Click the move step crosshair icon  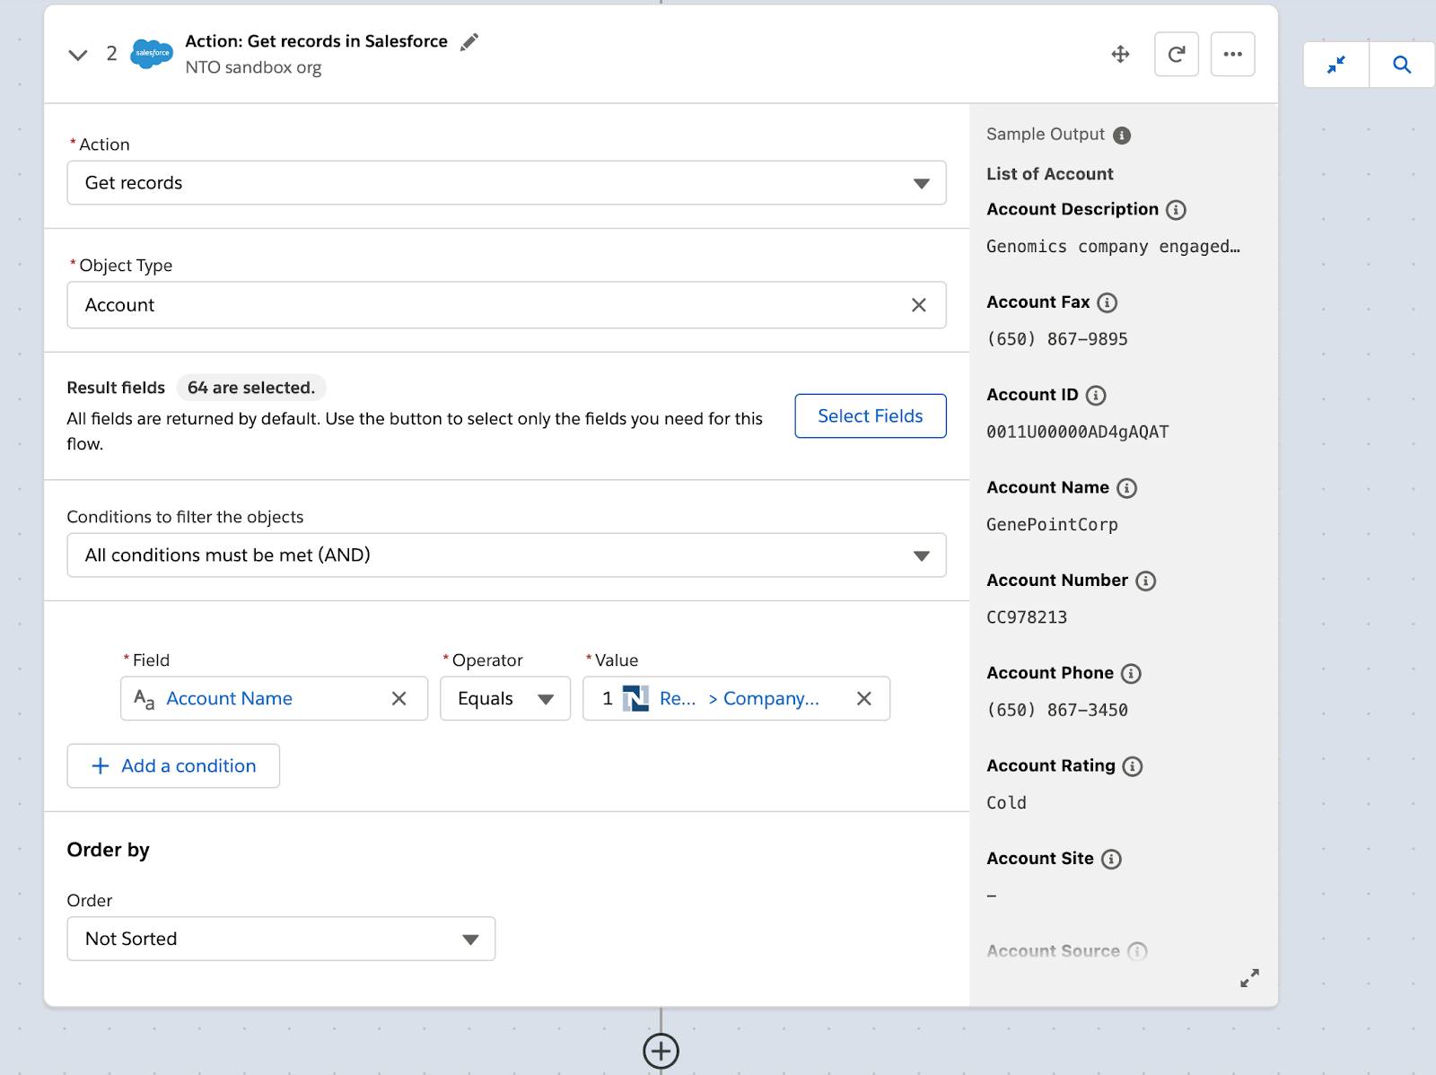[1120, 54]
